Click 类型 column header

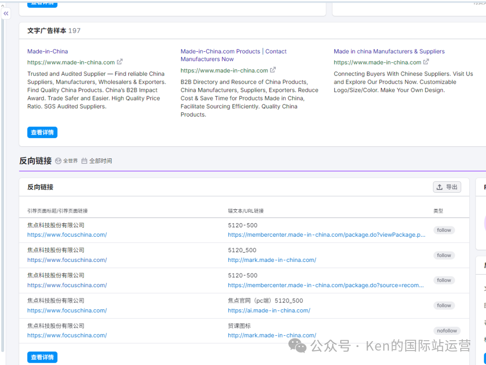[438, 211]
